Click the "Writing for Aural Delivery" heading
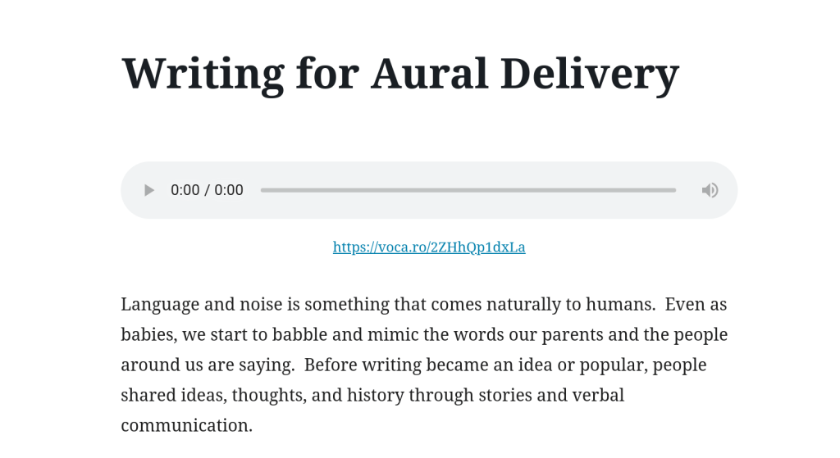This screenshot has height=458, width=840. tap(400, 73)
